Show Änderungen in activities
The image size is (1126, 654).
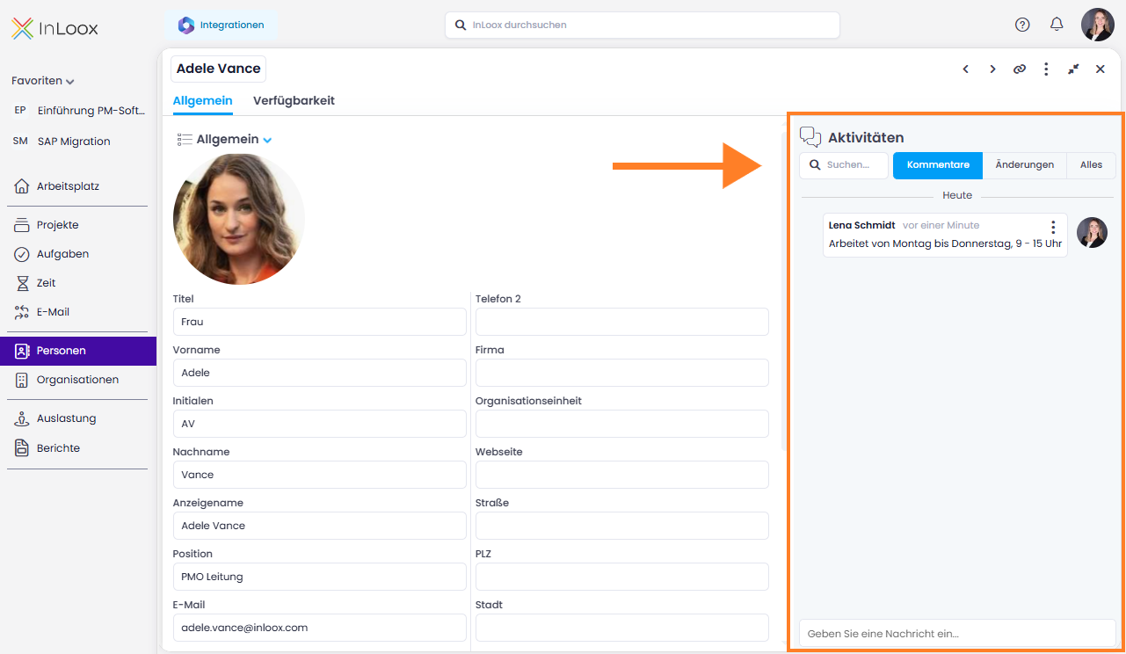[1025, 165]
